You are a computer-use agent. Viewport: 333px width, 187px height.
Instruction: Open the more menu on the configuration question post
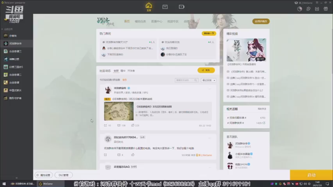point(210,138)
